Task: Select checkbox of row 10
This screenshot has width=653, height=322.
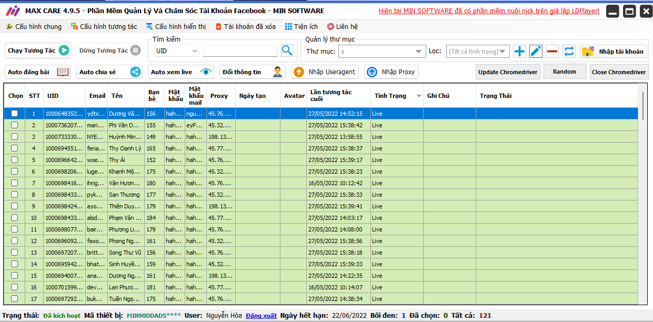Action: point(15,218)
